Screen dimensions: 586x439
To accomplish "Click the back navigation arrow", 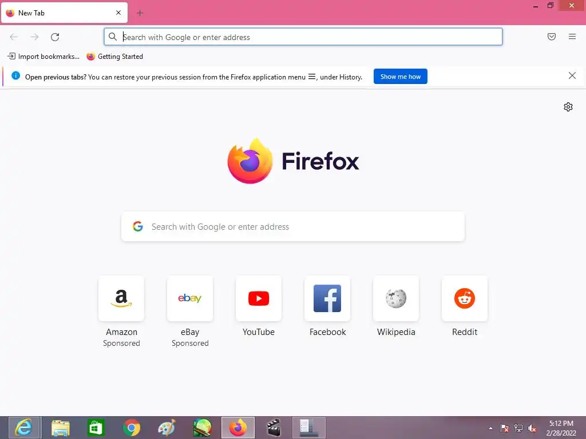I will [14, 37].
